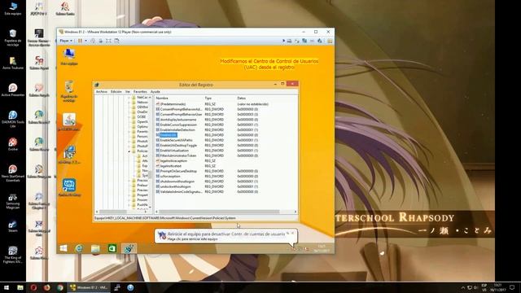
Task: Select the EnableSecureUIAPaths value
Action: [176, 140]
